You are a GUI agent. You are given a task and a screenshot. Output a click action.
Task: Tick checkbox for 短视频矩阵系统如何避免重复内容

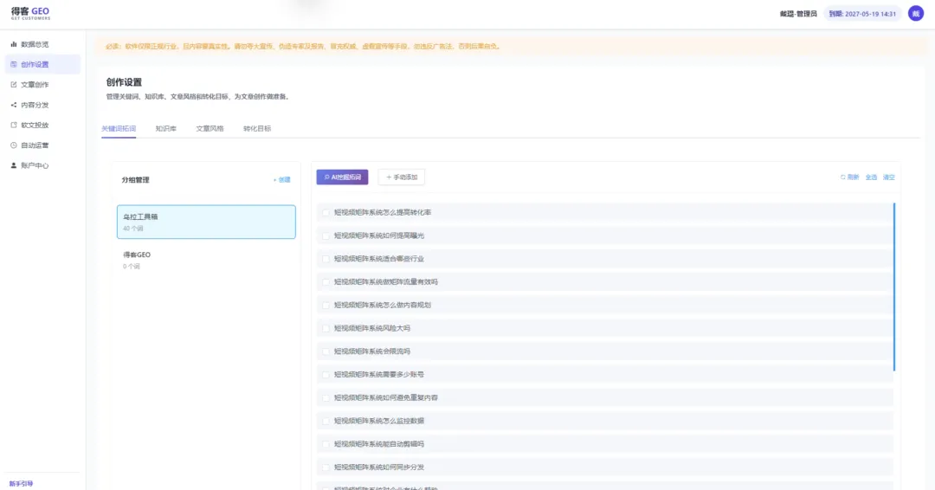tap(326, 398)
